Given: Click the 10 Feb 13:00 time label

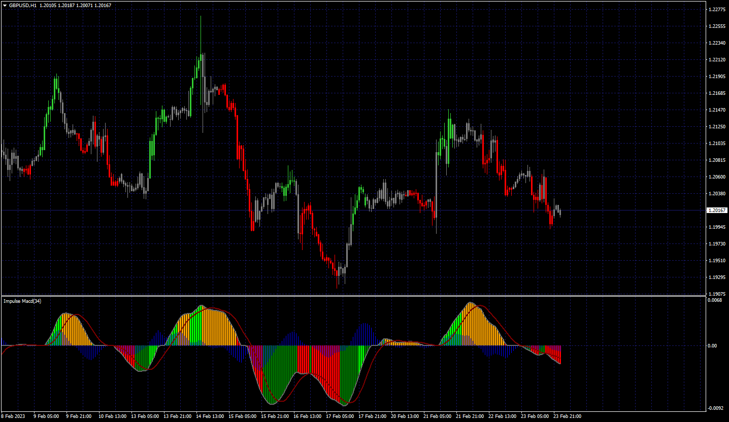Looking at the screenshot, I should [113, 416].
